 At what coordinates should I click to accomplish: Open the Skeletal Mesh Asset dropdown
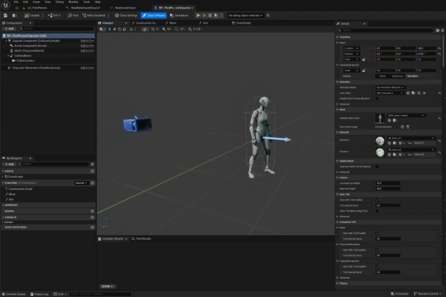click(x=406, y=115)
